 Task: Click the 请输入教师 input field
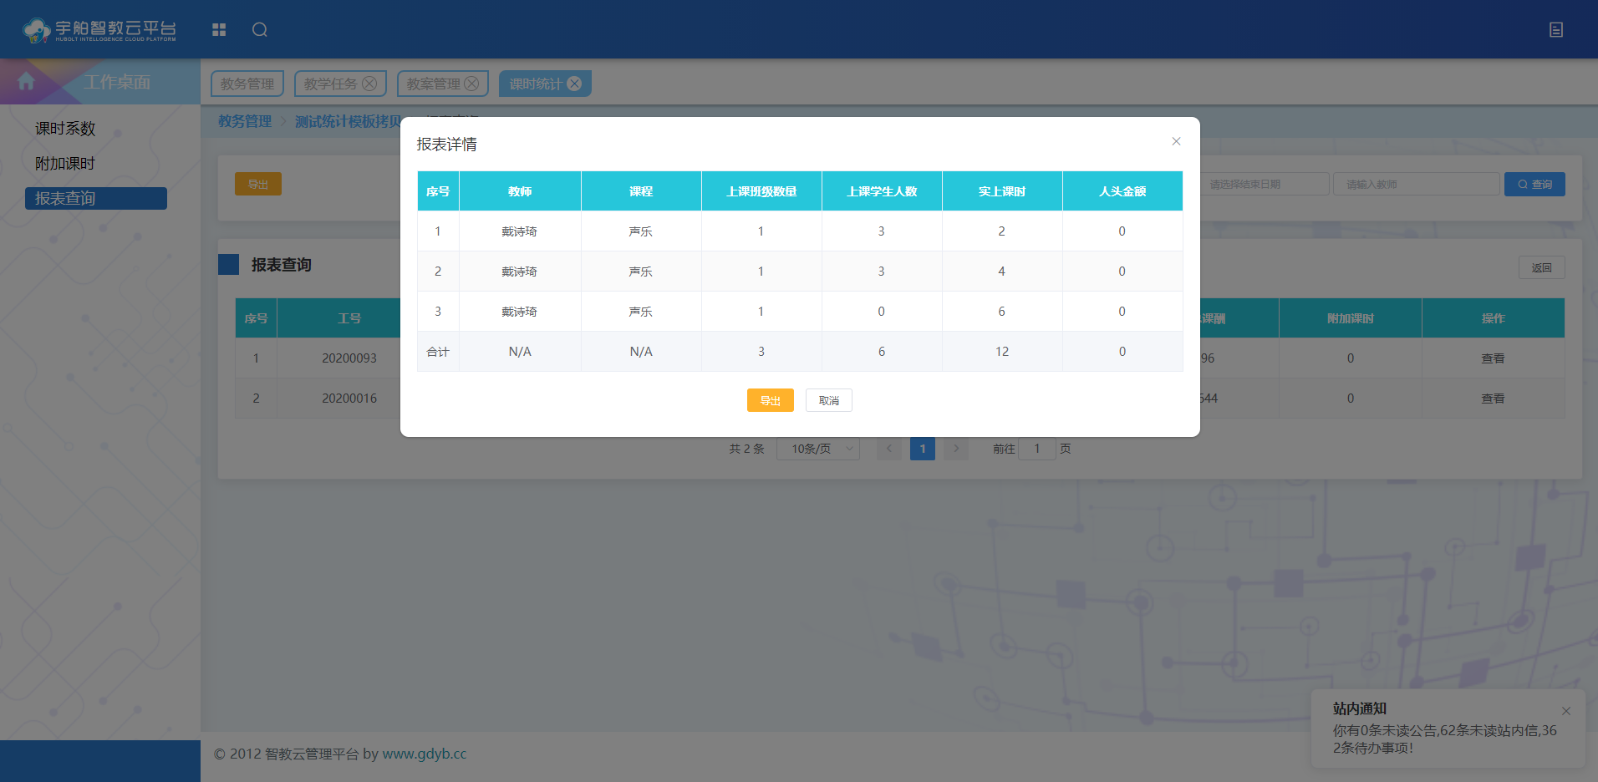pos(1416,184)
